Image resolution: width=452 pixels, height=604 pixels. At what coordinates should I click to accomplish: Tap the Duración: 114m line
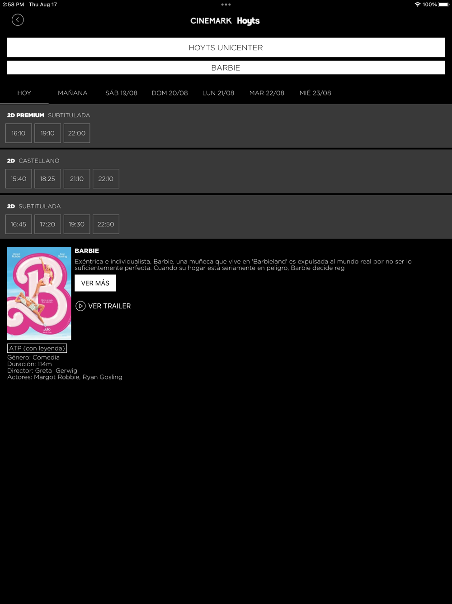(29, 364)
